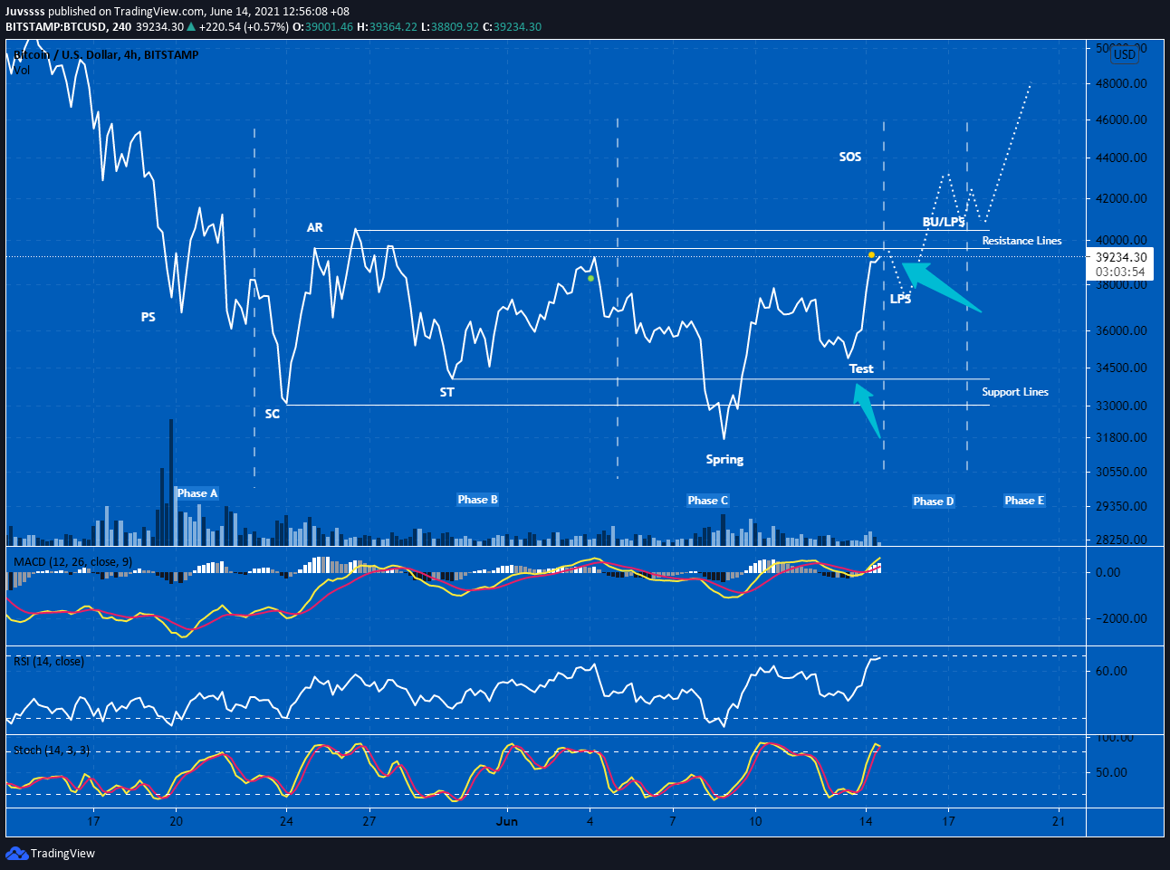
Task: Click the −2000.00 value on MACD axis
Action: 1121,618
